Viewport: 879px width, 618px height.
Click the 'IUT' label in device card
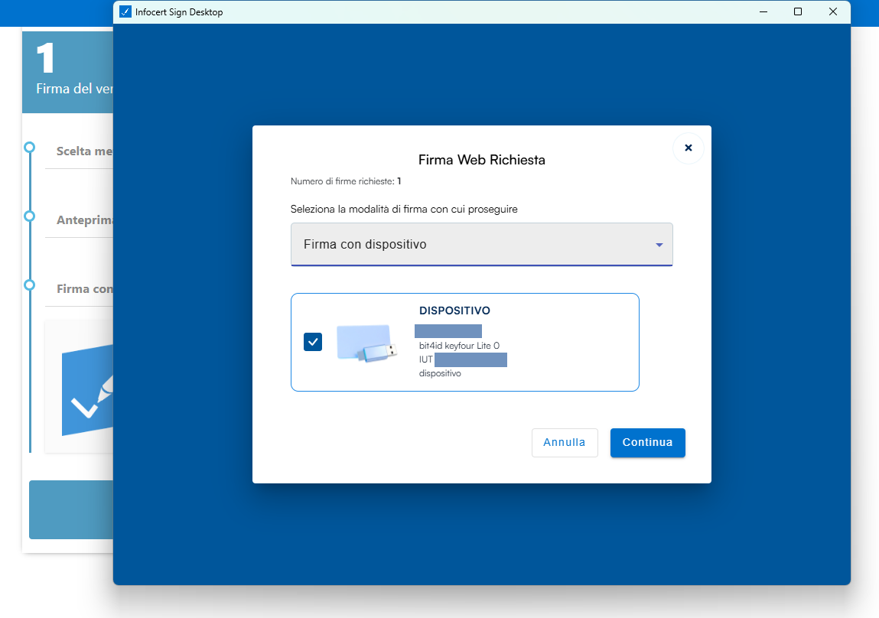425,359
